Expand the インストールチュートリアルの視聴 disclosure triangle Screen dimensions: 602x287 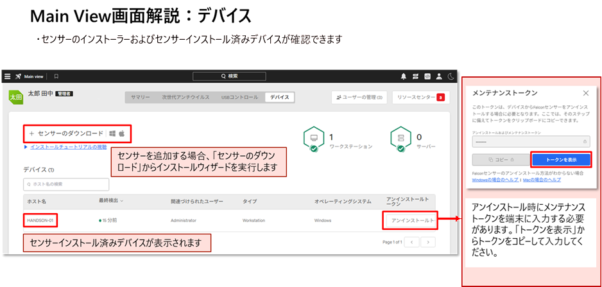26,147
